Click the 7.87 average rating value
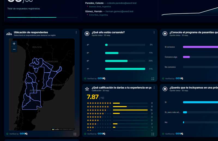This screenshot has height=141, width=218. click(93, 97)
